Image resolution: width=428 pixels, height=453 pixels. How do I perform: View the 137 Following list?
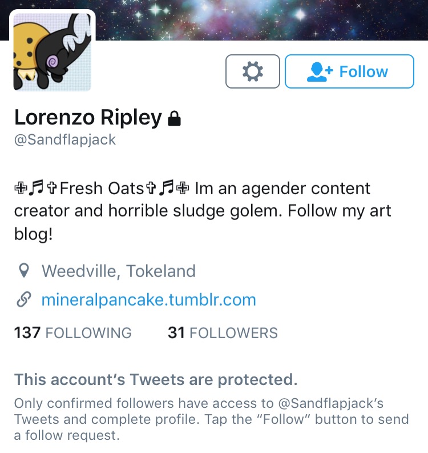72,332
